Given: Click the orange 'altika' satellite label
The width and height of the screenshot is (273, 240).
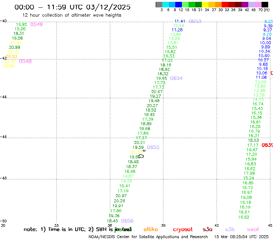Looking at the screenshot, I should pos(151,229).
